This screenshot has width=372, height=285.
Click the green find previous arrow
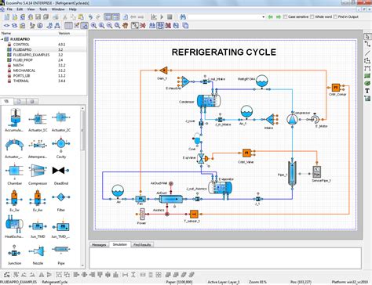(271, 17)
